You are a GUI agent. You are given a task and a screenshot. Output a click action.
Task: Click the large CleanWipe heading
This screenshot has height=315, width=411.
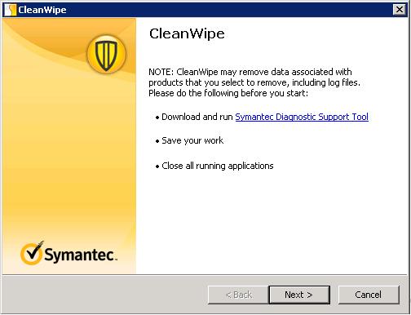tap(187, 33)
